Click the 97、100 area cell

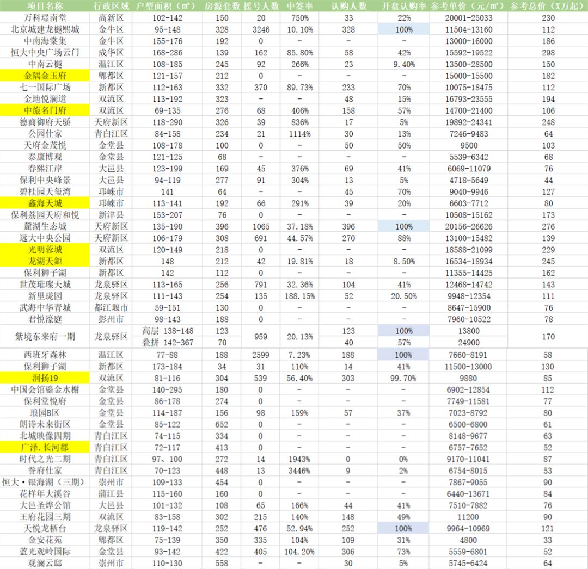[167, 459]
